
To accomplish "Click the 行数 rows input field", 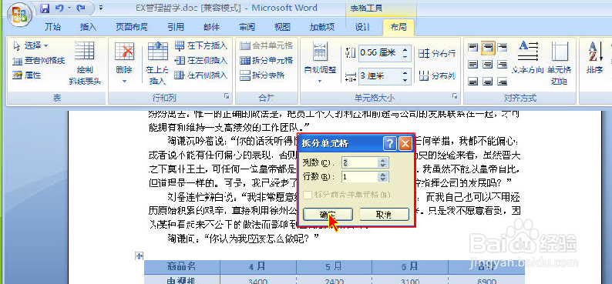I will [359, 177].
